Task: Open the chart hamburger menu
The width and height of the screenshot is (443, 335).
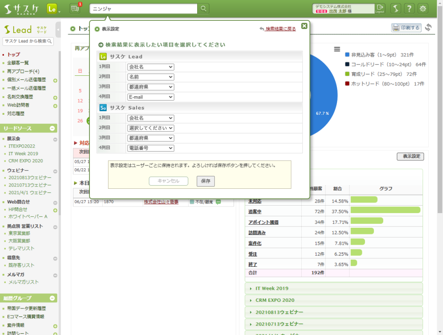Action: pyautogui.click(x=337, y=49)
